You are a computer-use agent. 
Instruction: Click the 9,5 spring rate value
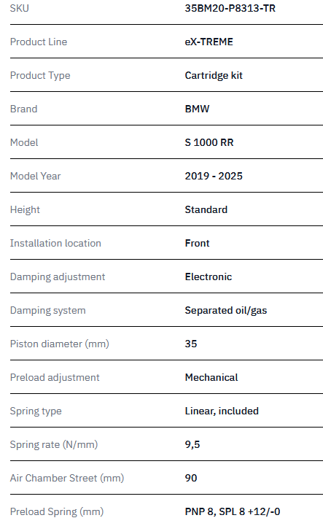192,444
